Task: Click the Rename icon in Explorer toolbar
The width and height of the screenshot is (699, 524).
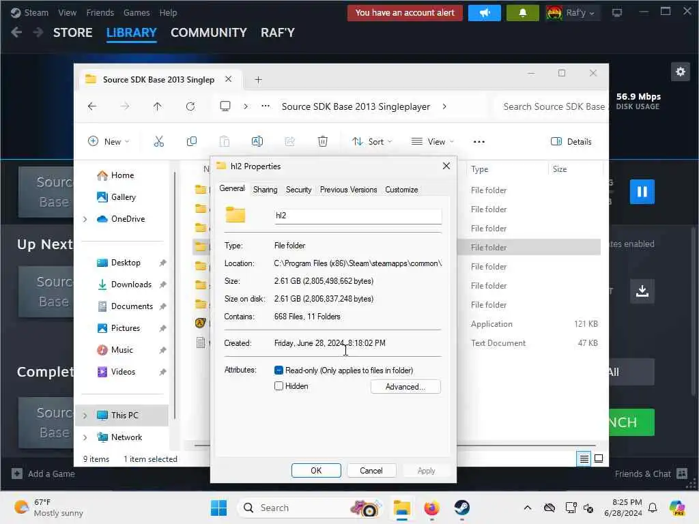Action: (x=257, y=142)
